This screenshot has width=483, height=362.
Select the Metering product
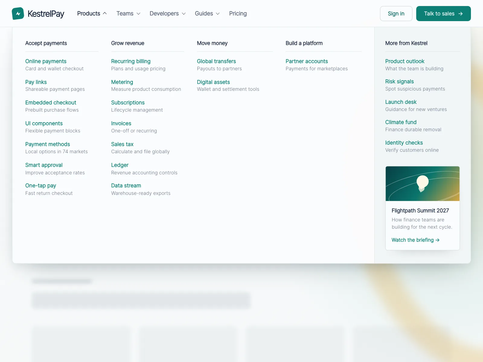click(x=122, y=82)
